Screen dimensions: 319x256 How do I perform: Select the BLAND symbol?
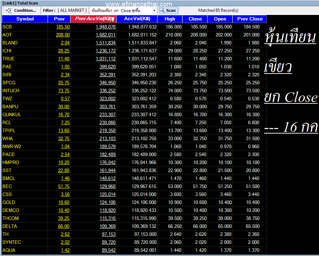10,43
